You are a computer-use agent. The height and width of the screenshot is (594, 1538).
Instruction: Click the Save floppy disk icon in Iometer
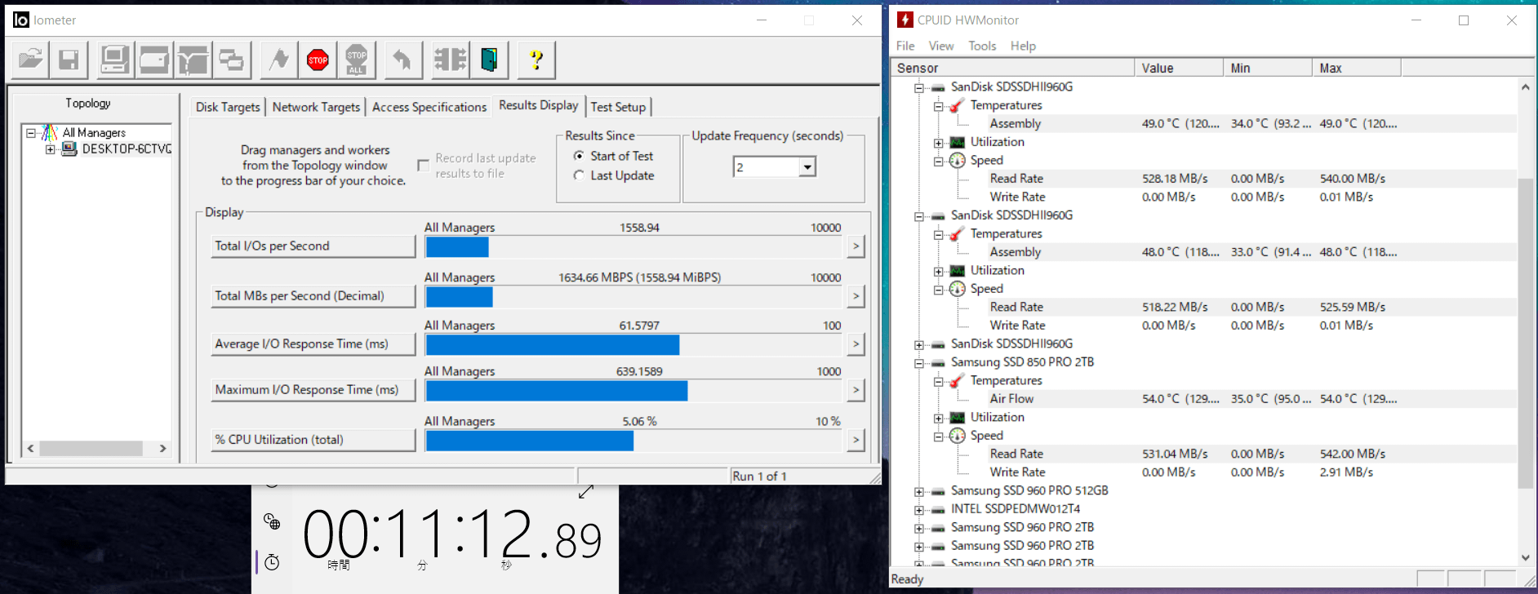69,60
